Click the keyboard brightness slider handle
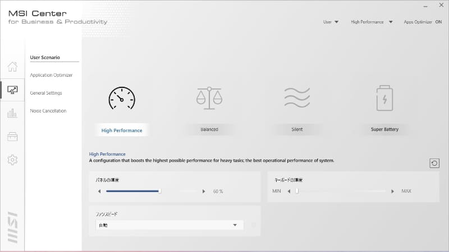The width and height of the screenshot is (449, 252). [297, 191]
